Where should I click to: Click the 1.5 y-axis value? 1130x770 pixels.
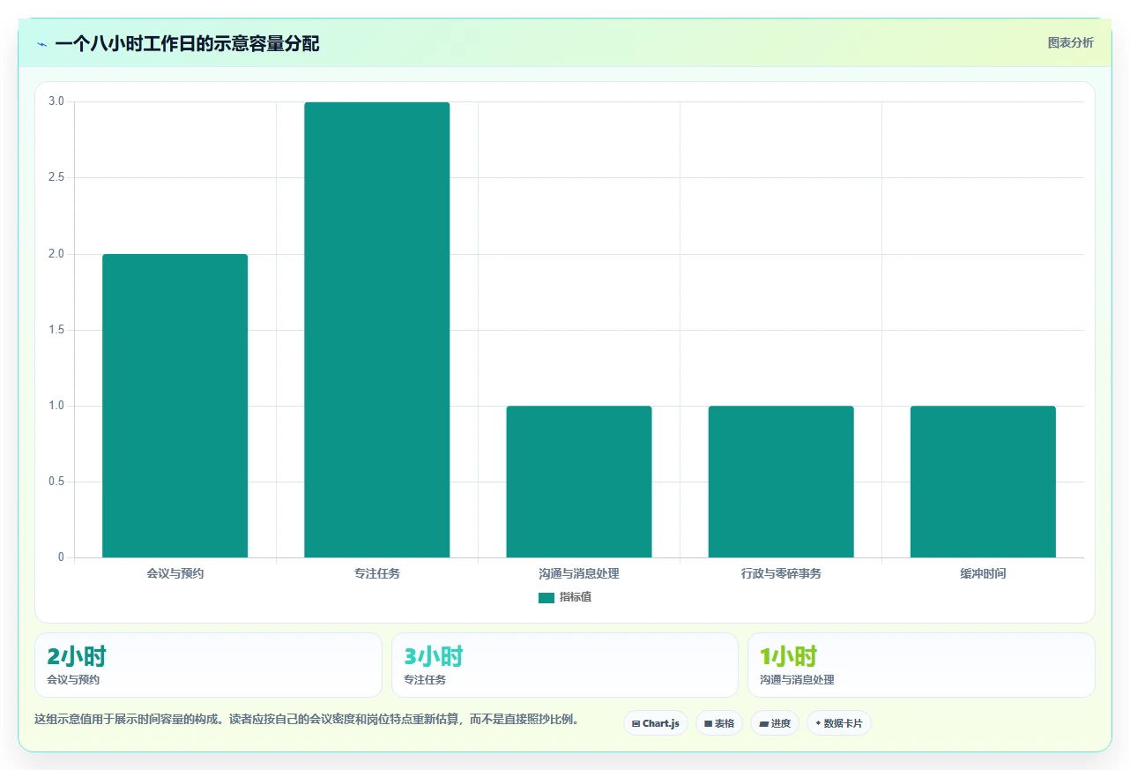coord(56,330)
